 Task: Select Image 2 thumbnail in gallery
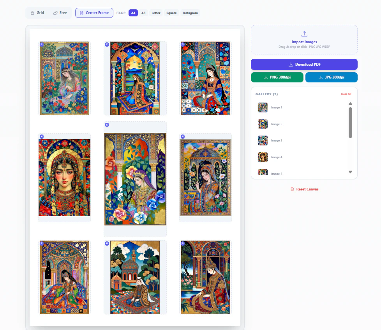(x=263, y=124)
